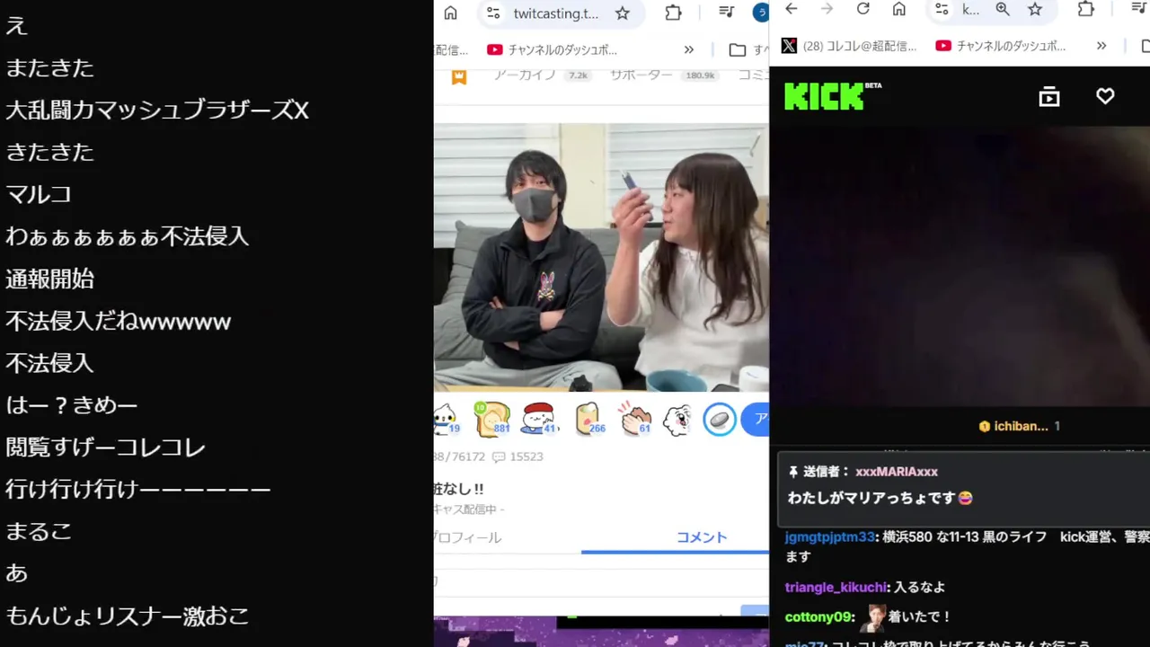Click comment 閲覧すげーコレコレ
Viewport: 1150px width, 647px height.
click(x=105, y=447)
